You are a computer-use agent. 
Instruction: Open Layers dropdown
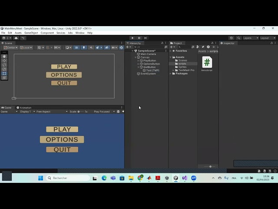[251, 38]
